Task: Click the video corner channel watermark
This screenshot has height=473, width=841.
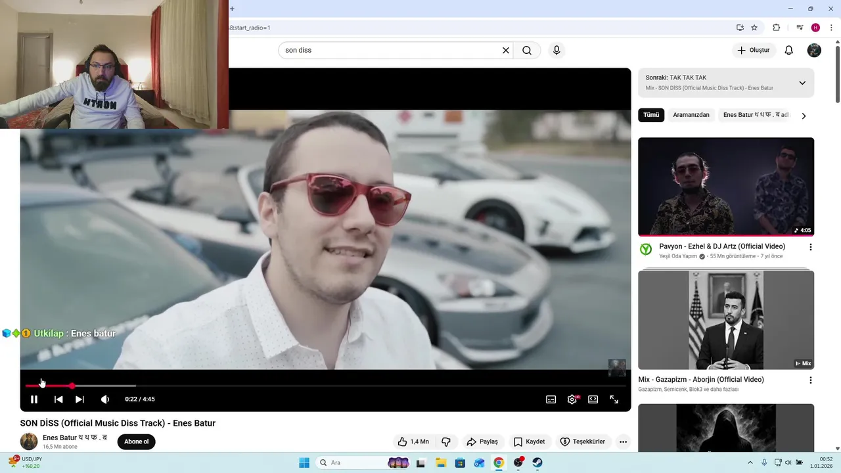Action: (x=617, y=368)
